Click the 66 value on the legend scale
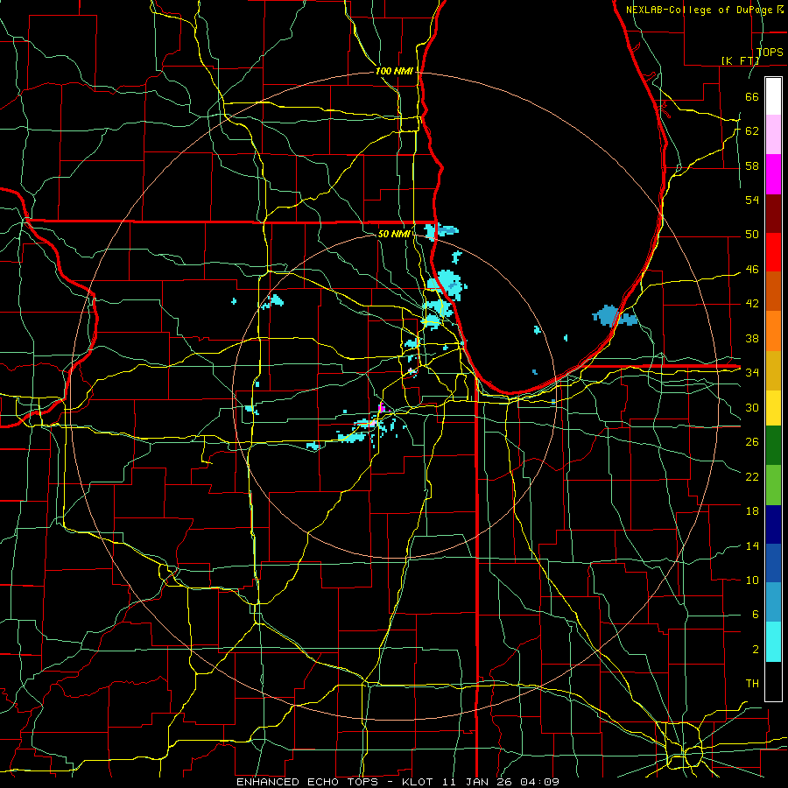Image resolution: width=788 pixels, height=788 pixels. pyautogui.click(x=752, y=96)
